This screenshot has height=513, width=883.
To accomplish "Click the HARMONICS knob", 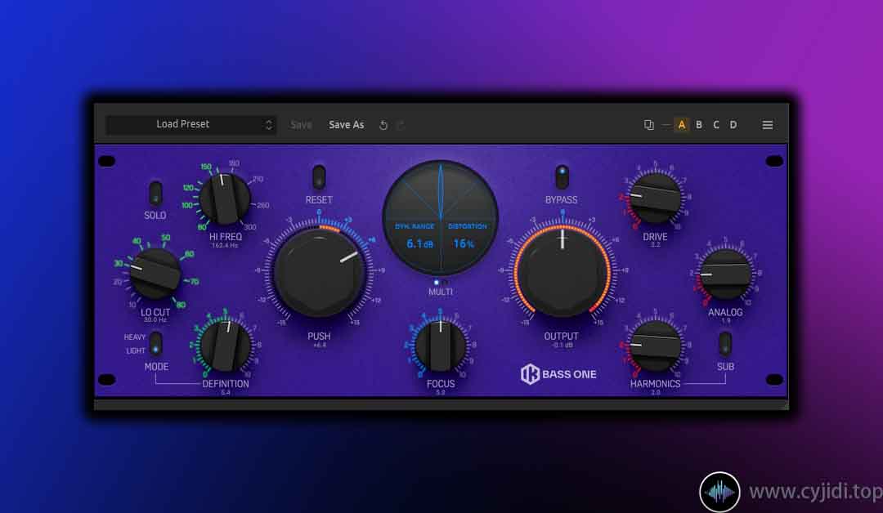I will [x=656, y=346].
